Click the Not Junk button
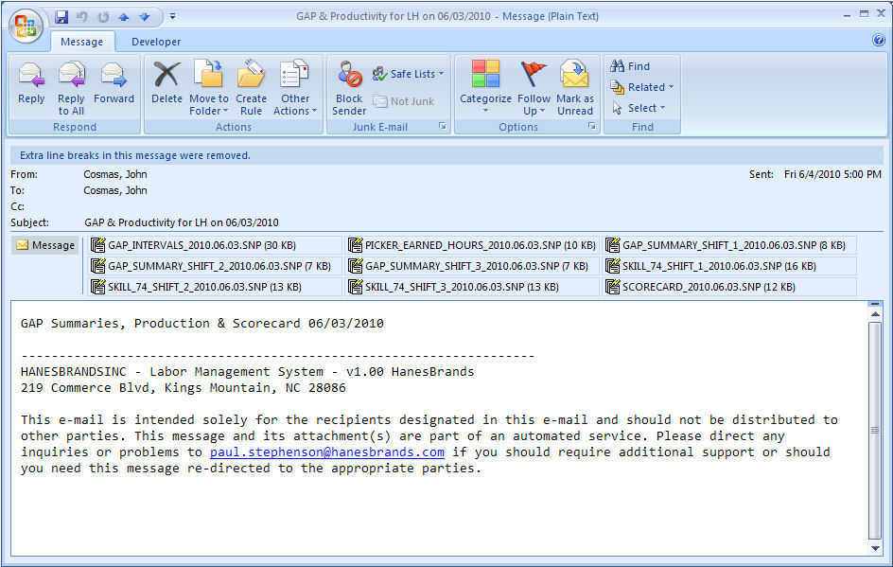 coord(404,101)
